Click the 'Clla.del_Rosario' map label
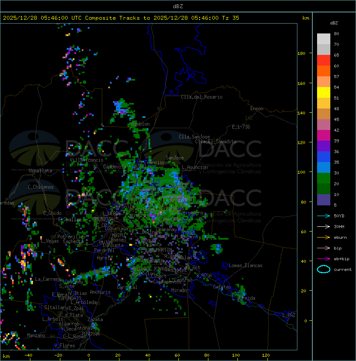Image resolution: width=356 pixels, height=361 pixels. 202,97
